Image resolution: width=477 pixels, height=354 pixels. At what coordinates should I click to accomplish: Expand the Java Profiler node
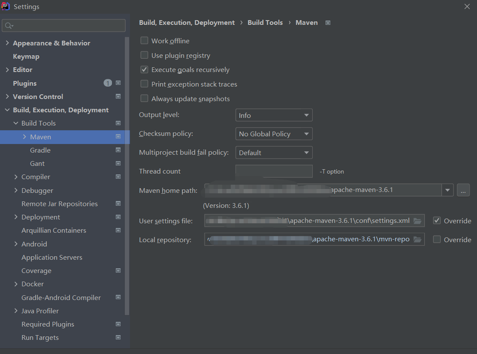pyautogui.click(x=16, y=311)
